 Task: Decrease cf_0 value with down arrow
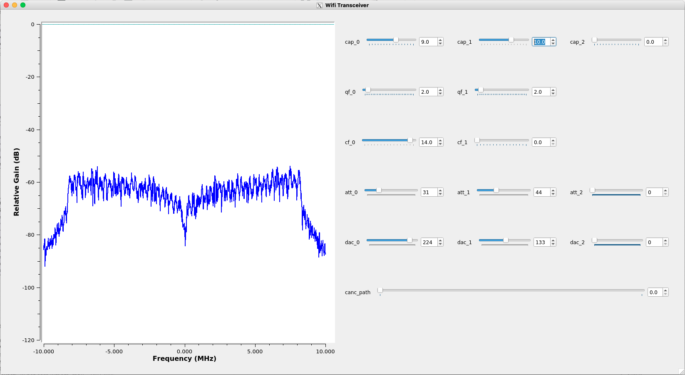click(441, 144)
